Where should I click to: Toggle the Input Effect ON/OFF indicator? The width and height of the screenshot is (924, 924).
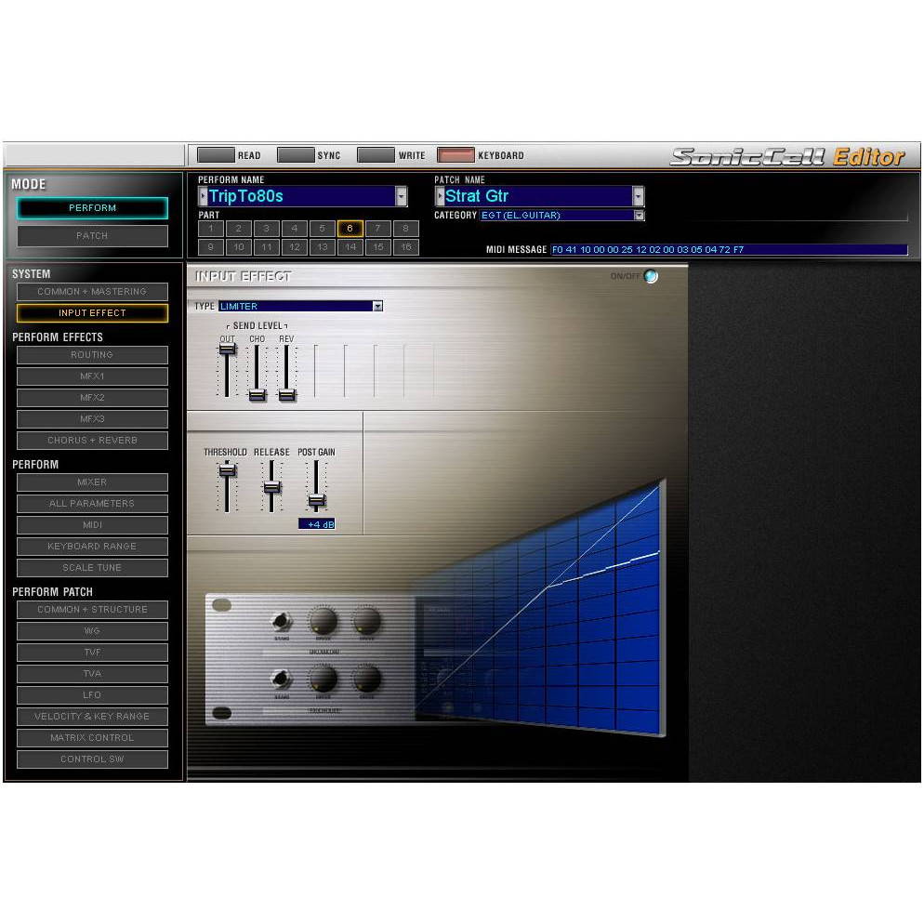(651, 276)
